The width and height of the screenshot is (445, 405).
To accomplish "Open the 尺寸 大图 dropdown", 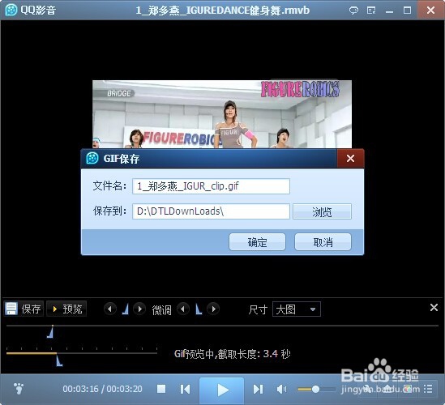I will (297, 309).
